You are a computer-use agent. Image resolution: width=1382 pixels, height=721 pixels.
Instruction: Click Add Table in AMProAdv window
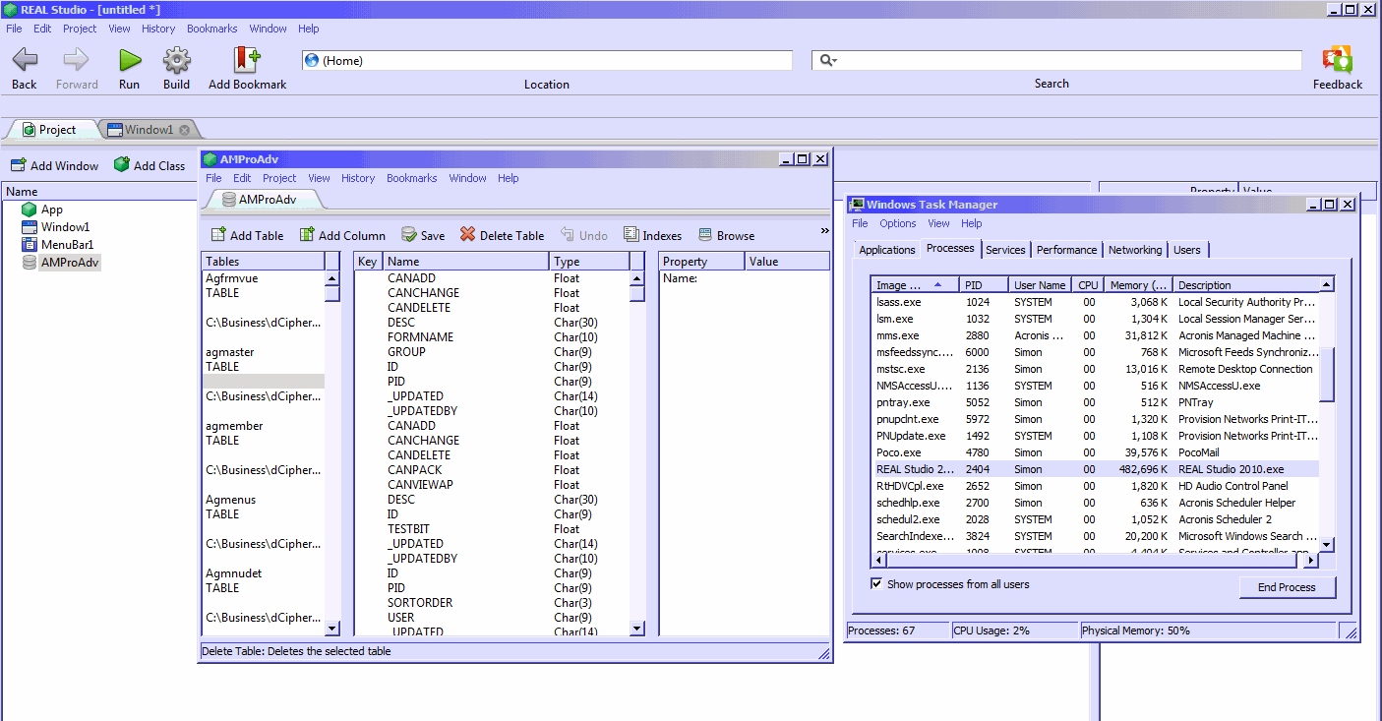point(248,235)
